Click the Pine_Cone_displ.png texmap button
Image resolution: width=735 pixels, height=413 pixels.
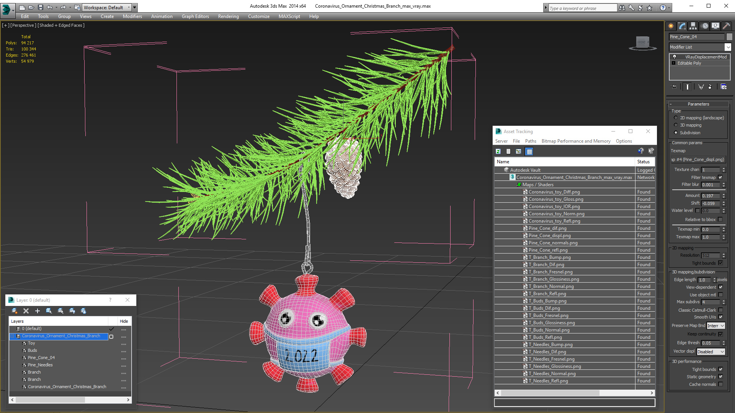point(698,159)
